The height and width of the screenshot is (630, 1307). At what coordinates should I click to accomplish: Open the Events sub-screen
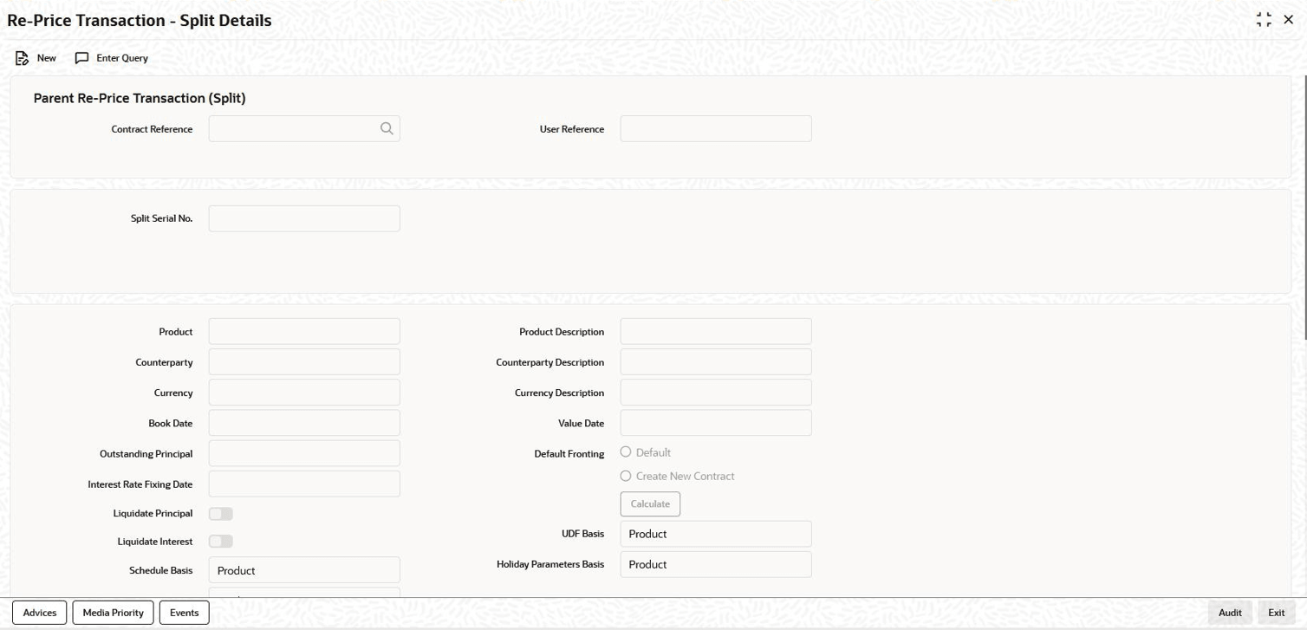pos(184,613)
